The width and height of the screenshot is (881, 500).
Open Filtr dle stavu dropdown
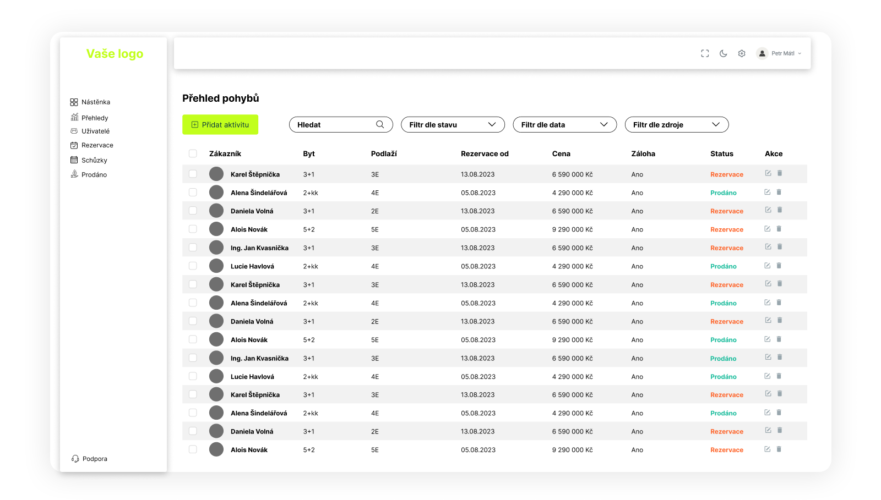(x=453, y=124)
